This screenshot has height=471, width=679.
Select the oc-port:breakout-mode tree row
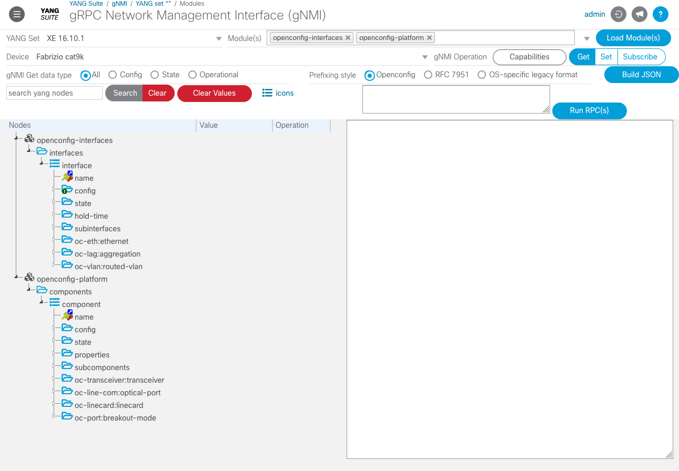click(115, 418)
